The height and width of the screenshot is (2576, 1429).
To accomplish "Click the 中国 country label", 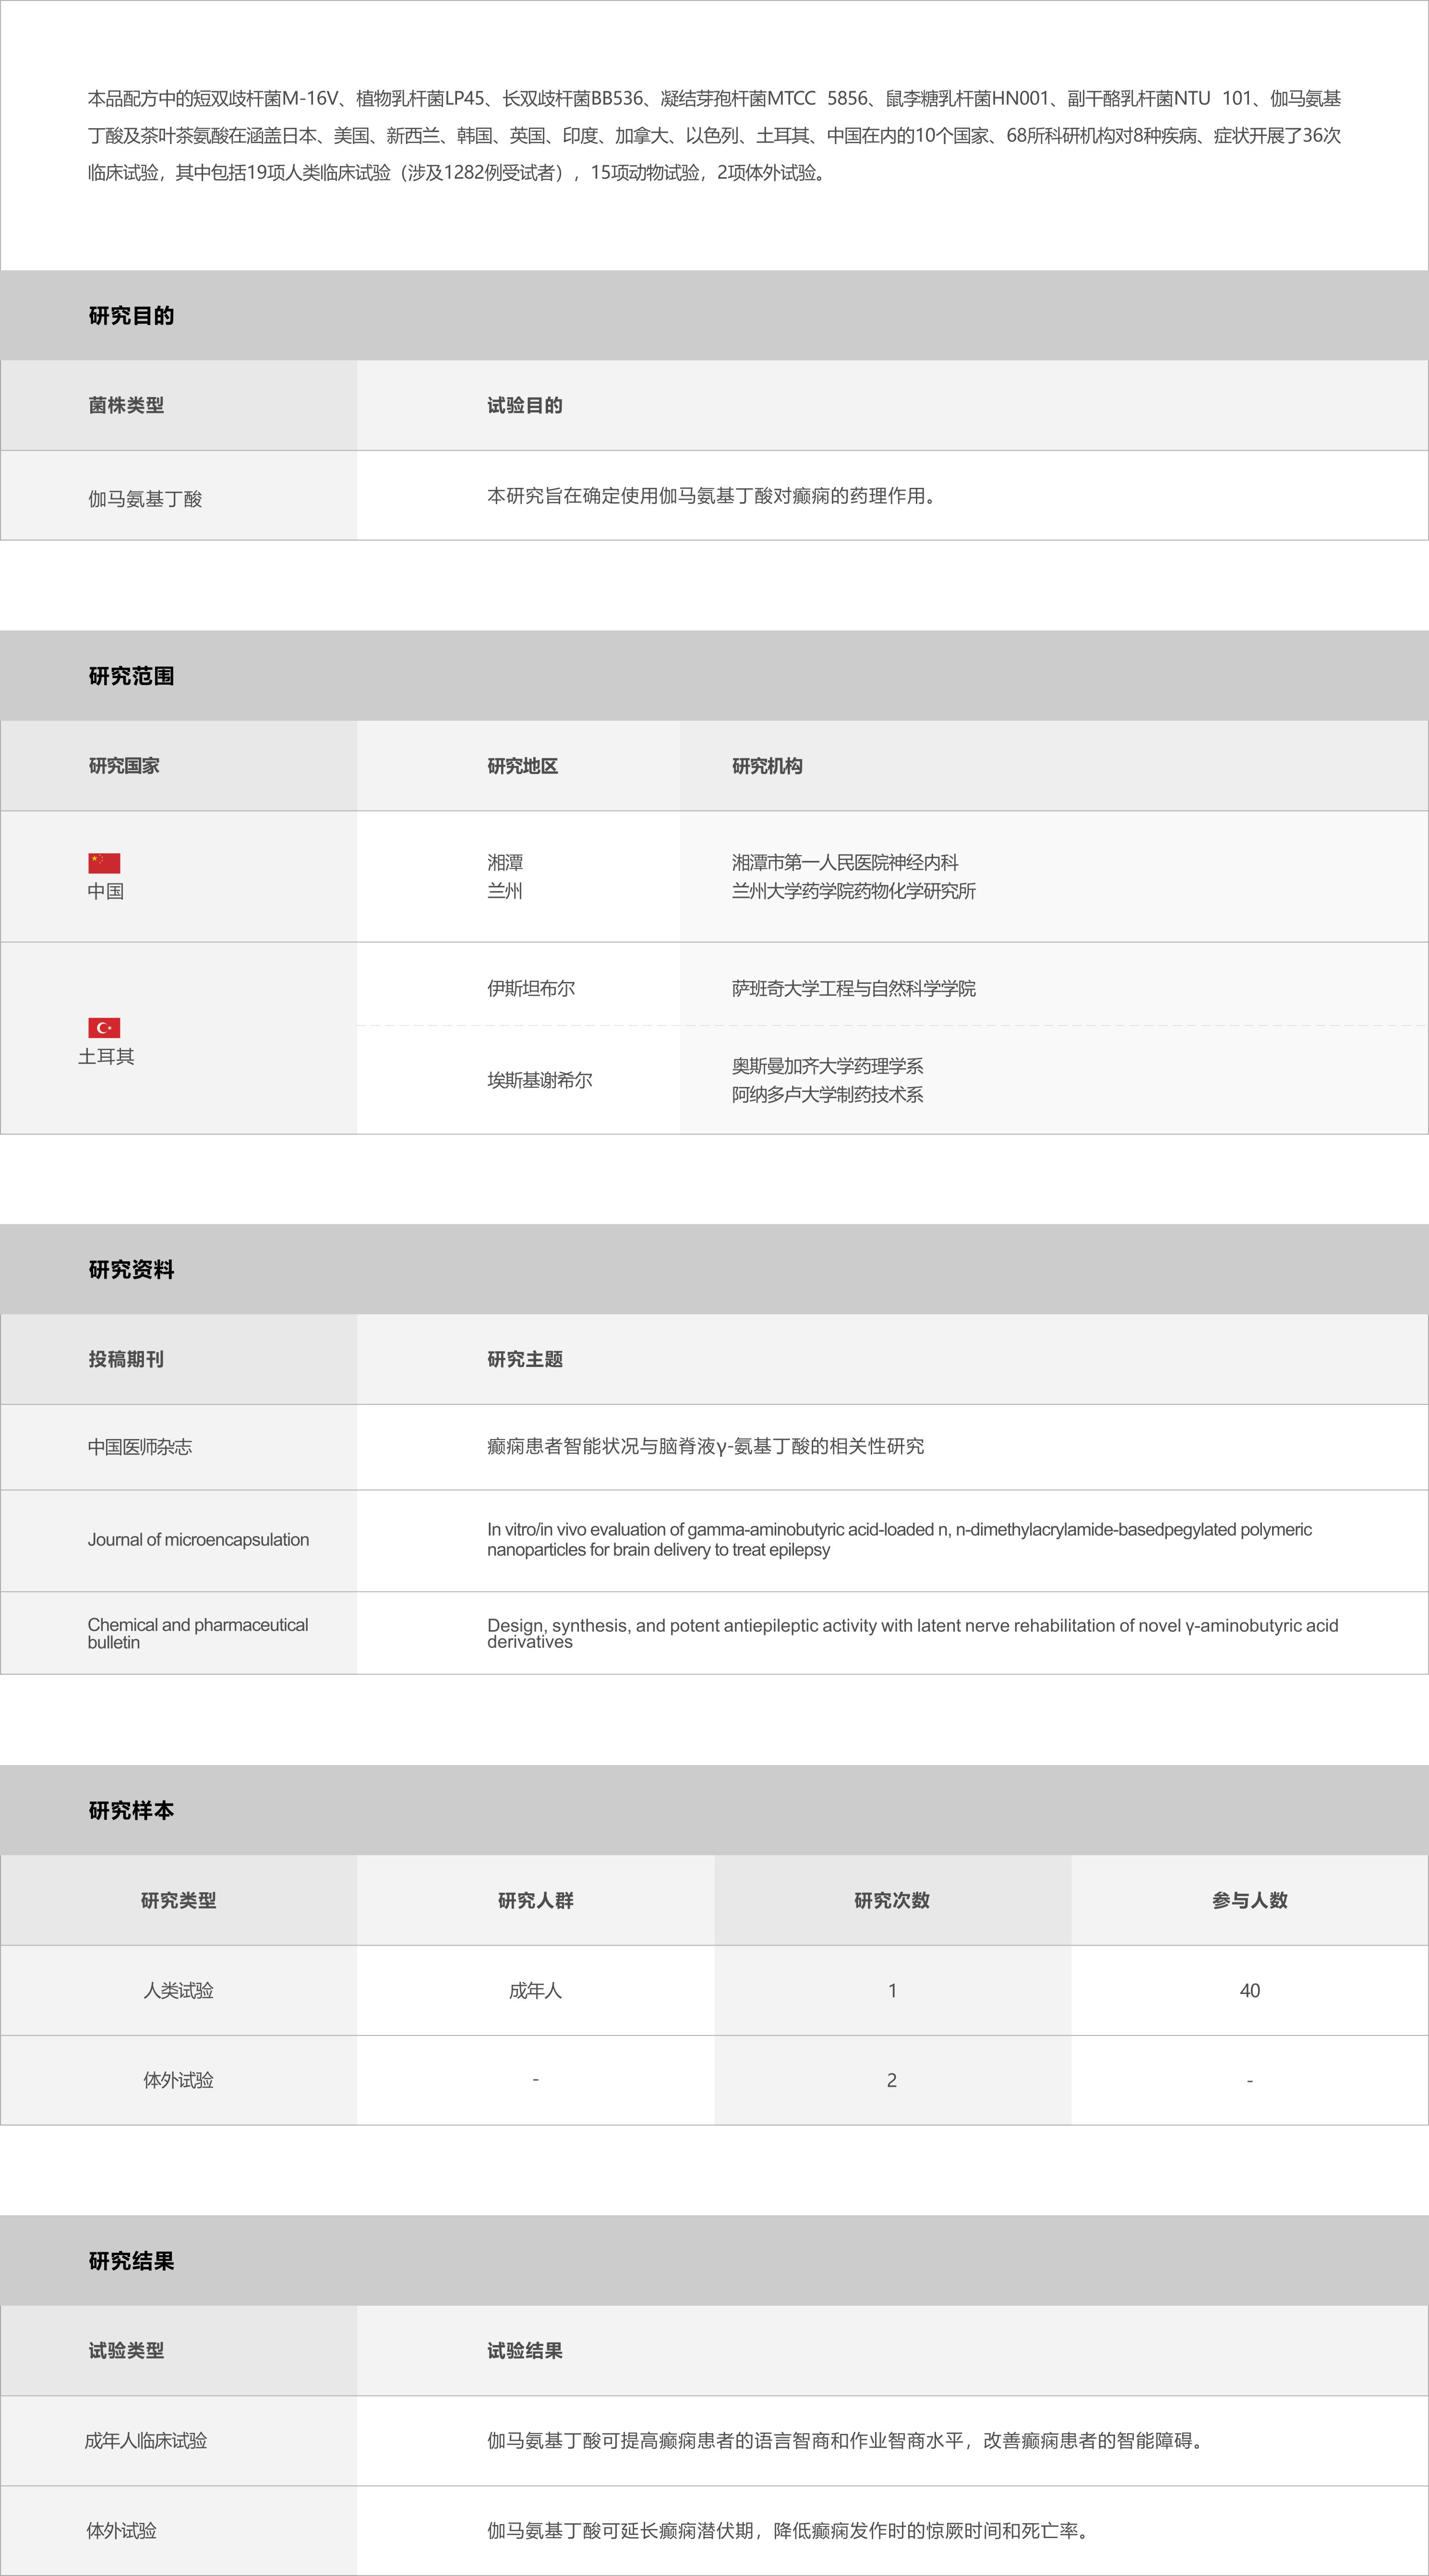I will coord(106,891).
